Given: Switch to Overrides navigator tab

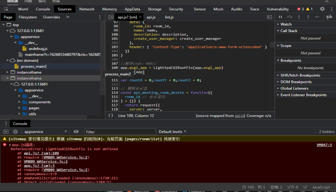Looking at the screenshot, I should tap(51, 17).
